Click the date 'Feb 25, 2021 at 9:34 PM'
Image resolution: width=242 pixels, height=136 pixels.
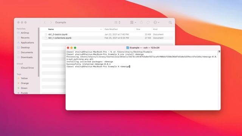pyautogui.click(x=117, y=38)
